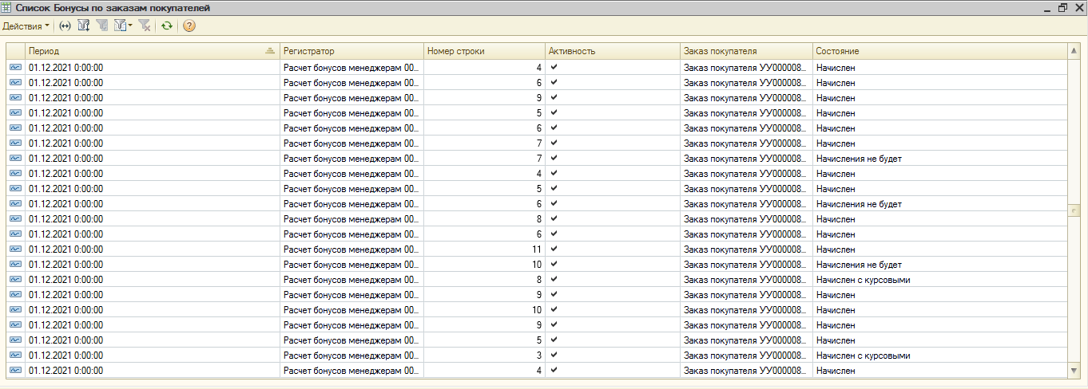Image resolution: width=1088 pixels, height=389 pixels.
Task: Click the sort indicator in Период header
Action: click(x=270, y=51)
